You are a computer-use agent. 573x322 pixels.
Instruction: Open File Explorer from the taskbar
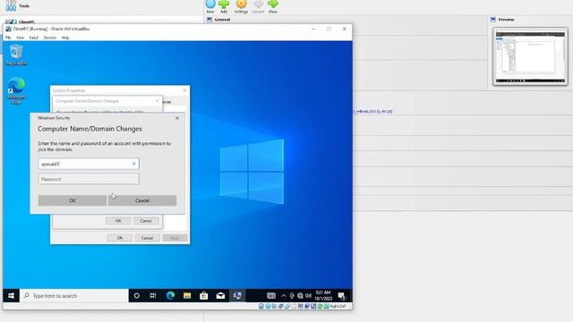187,296
